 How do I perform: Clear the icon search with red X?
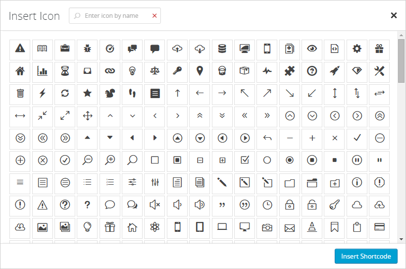tap(154, 16)
